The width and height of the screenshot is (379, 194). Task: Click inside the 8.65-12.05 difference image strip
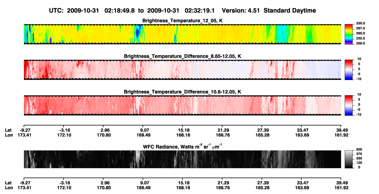click(182, 70)
